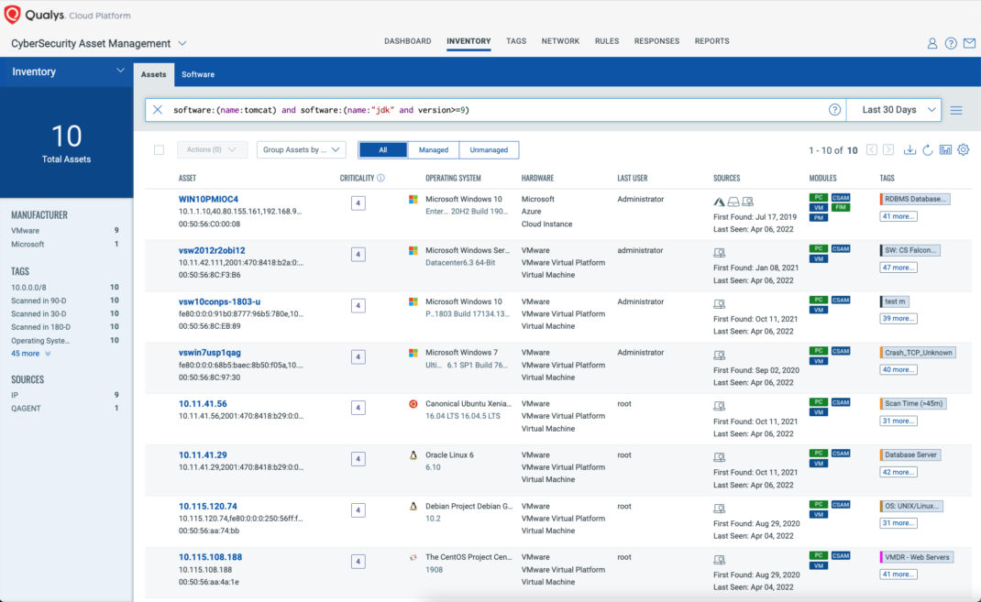The width and height of the screenshot is (981, 602).
Task: Open the Tags menu
Action: click(x=516, y=41)
